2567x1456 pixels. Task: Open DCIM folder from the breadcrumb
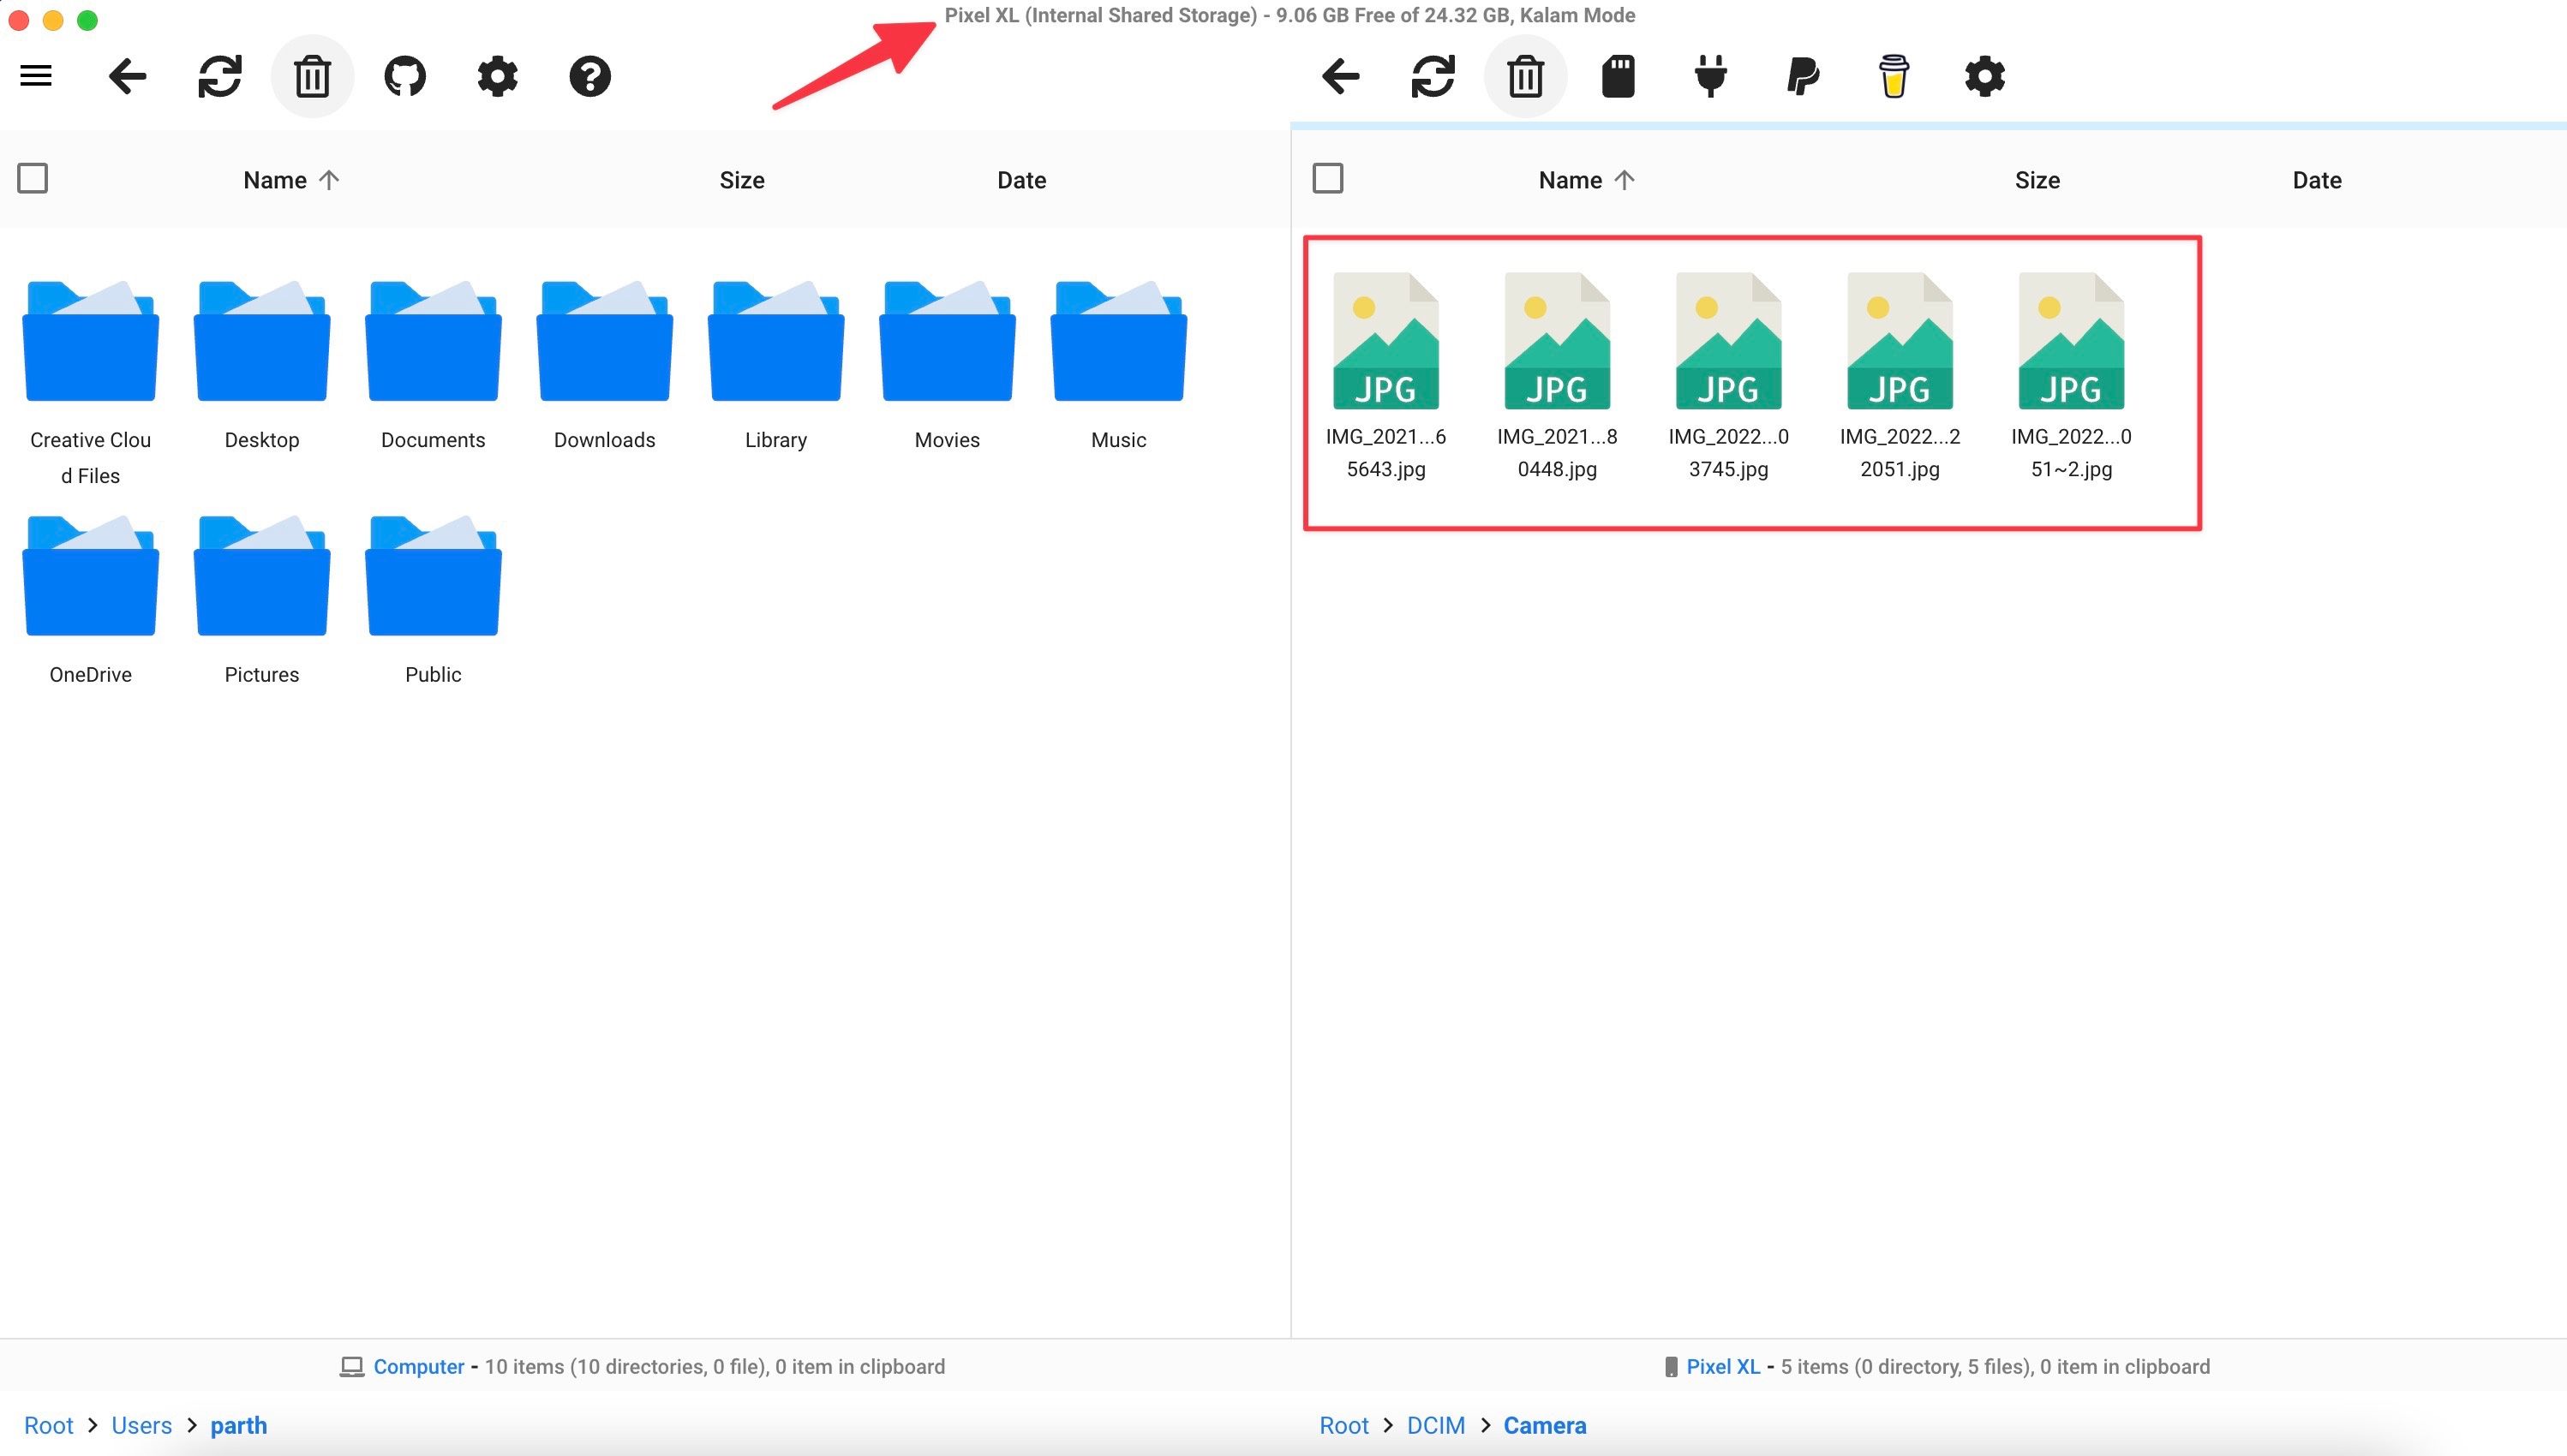[x=1435, y=1424]
